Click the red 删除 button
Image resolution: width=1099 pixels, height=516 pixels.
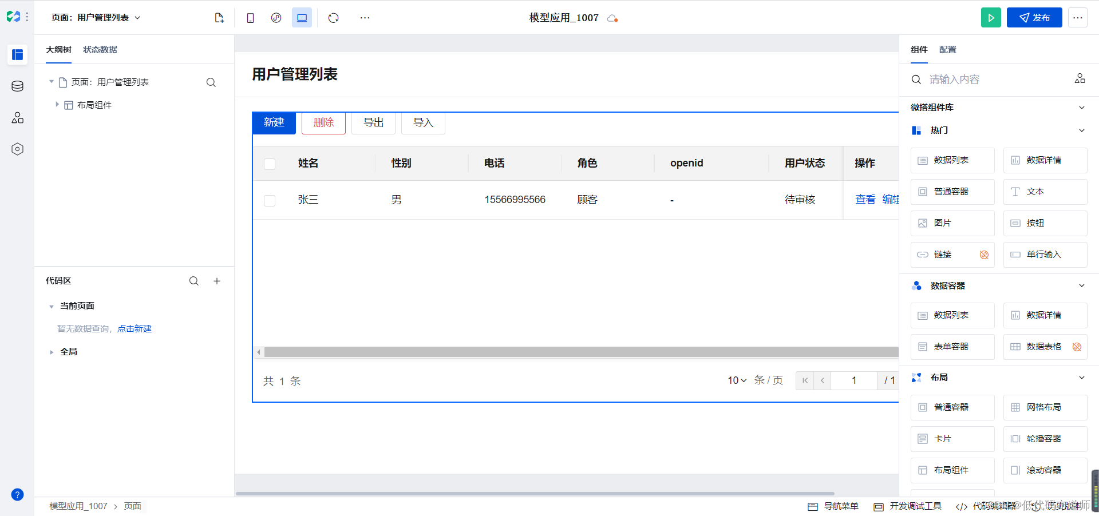point(323,122)
